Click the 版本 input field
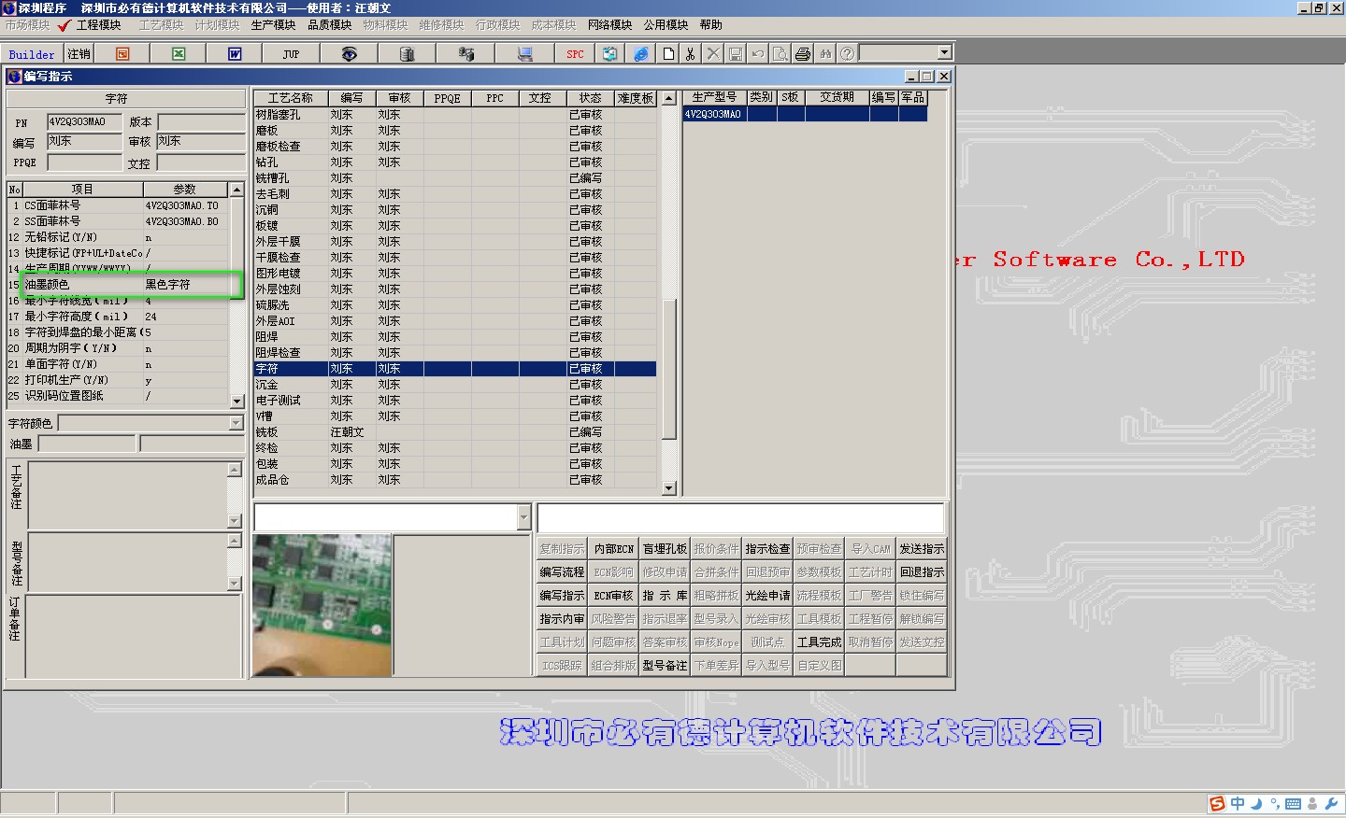The width and height of the screenshot is (1346, 818). 200,122
